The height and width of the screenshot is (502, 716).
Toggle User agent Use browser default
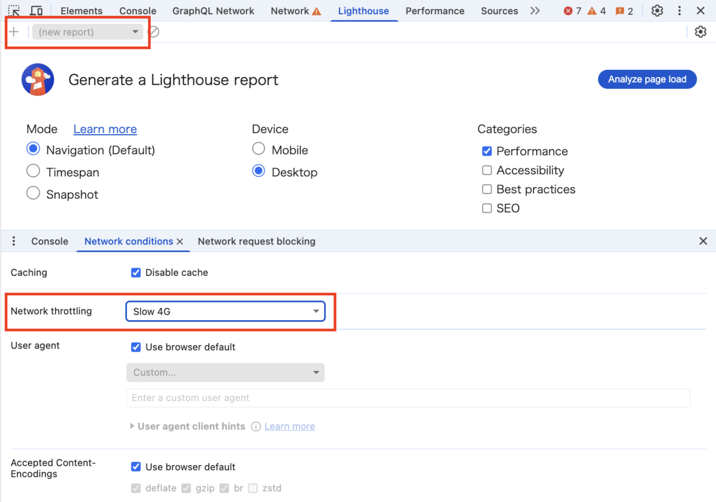click(136, 347)
